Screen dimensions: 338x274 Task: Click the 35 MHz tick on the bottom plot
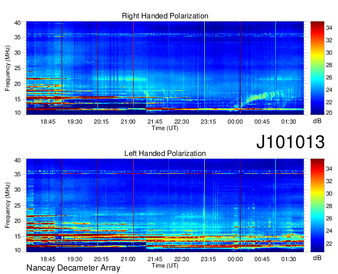(x=17, y=174)
